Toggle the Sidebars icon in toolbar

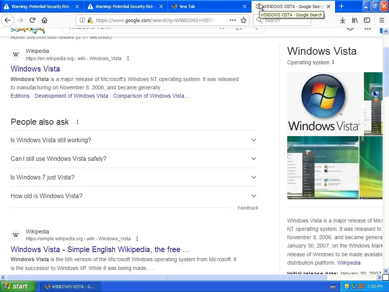click(x=367, y=21)
